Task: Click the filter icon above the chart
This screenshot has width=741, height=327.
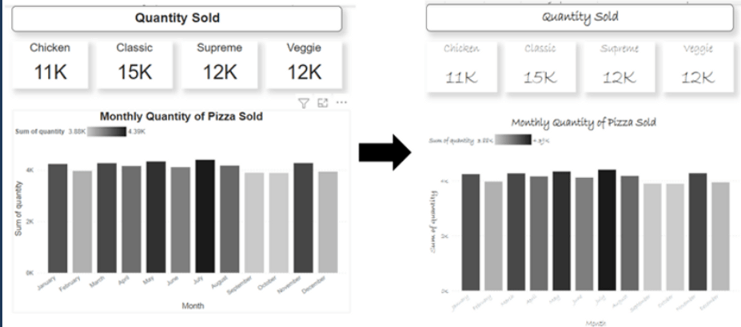Action: [x=304, y=103]
